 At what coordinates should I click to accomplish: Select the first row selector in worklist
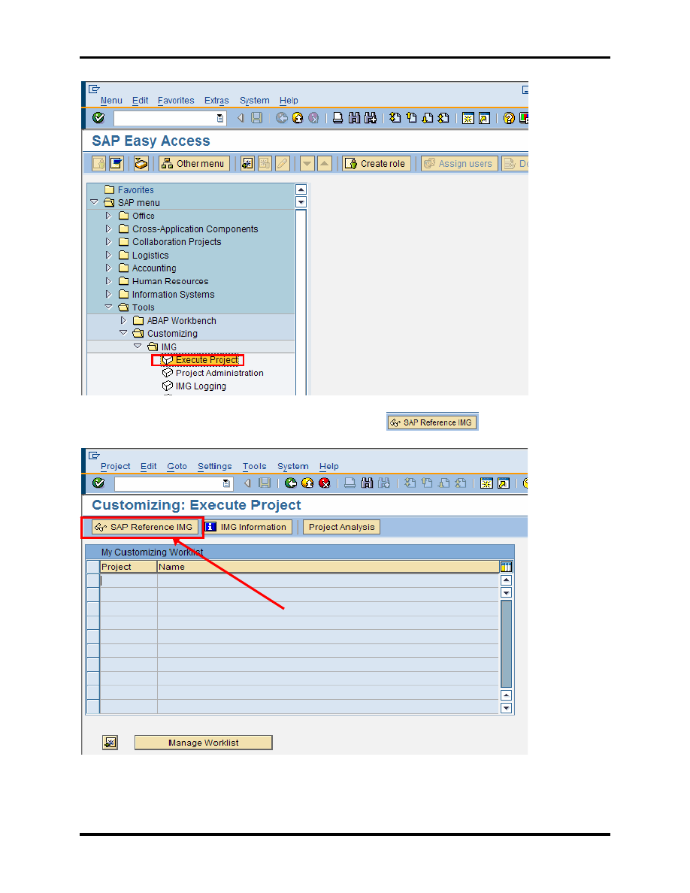(x=93, y=580)
